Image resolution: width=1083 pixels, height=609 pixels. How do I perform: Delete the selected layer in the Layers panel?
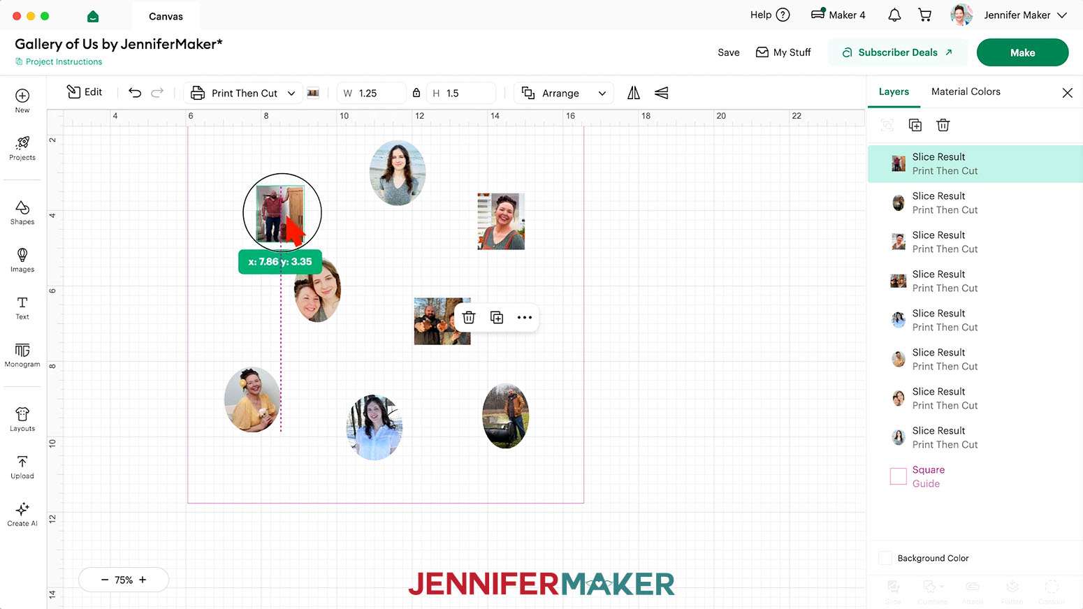[943, 125]
